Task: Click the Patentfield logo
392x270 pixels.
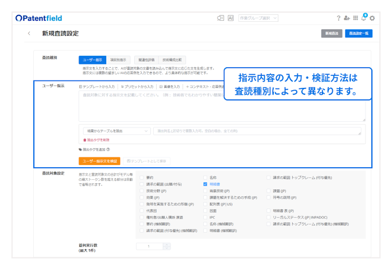Action: point(39,18)
